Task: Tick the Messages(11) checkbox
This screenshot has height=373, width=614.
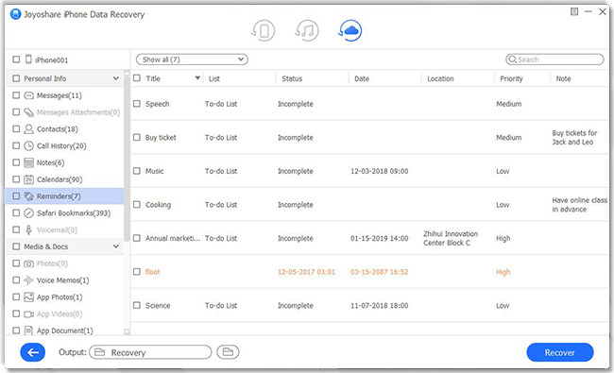Action: click(16, 95)
